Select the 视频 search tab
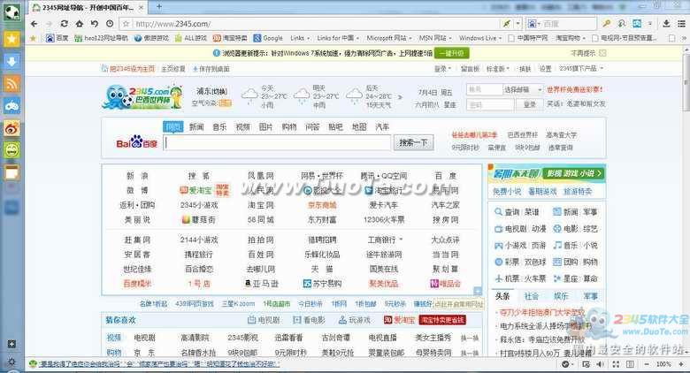Screen dimensions: 690x373 242,126
